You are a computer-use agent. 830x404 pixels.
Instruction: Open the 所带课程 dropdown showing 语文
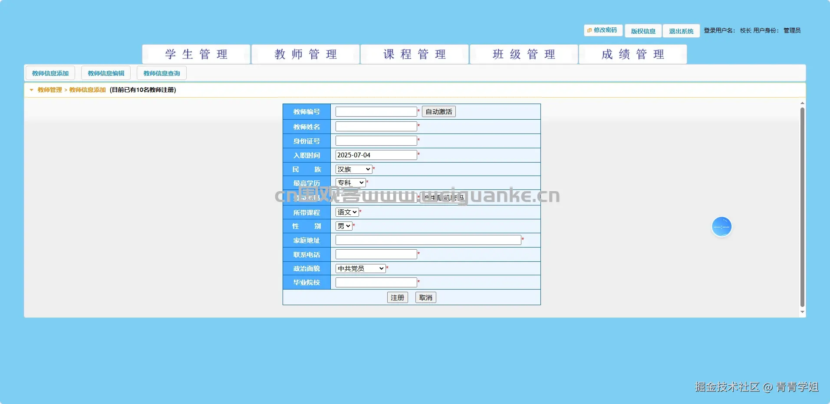pyautogui.click(x=347, y=212)
